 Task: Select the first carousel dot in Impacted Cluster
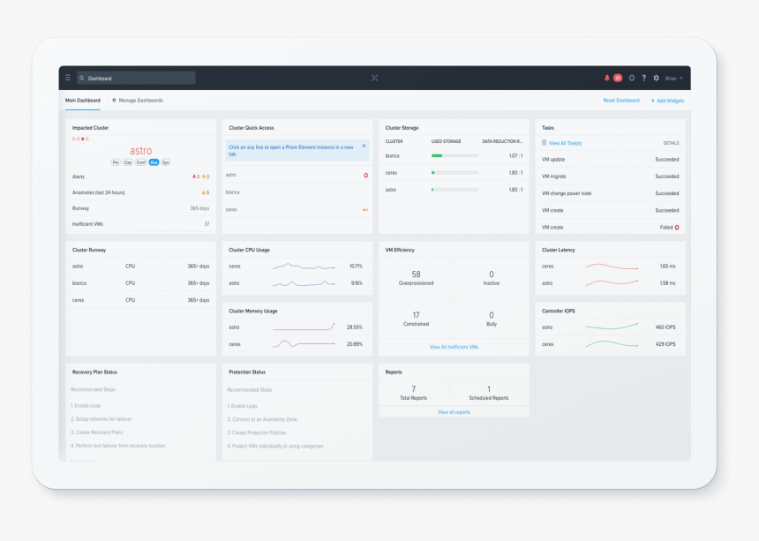[x=74, y=139]
